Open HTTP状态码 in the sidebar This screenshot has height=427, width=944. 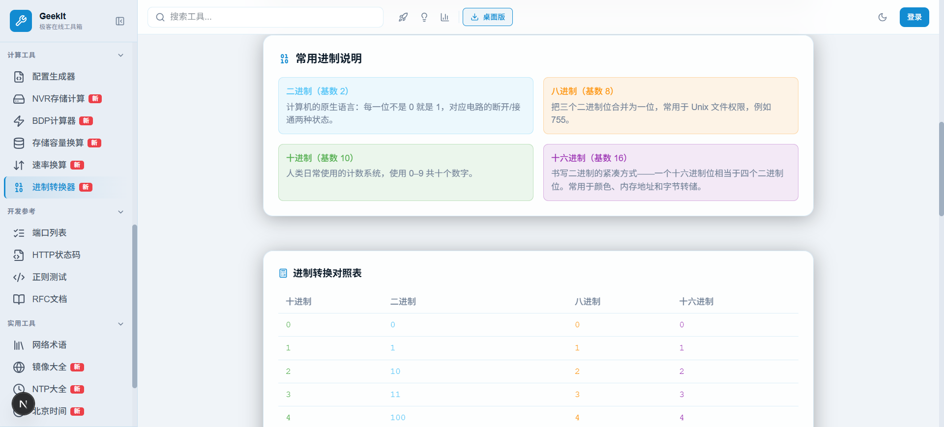66,255
